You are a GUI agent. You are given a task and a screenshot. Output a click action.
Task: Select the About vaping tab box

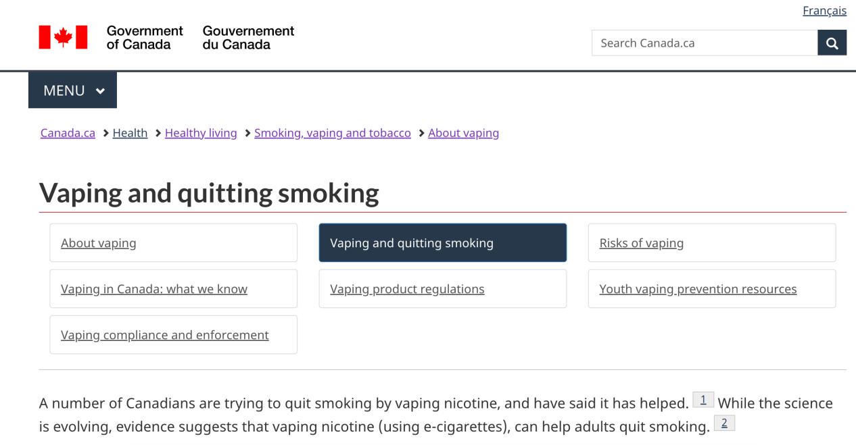pos(173,243)
